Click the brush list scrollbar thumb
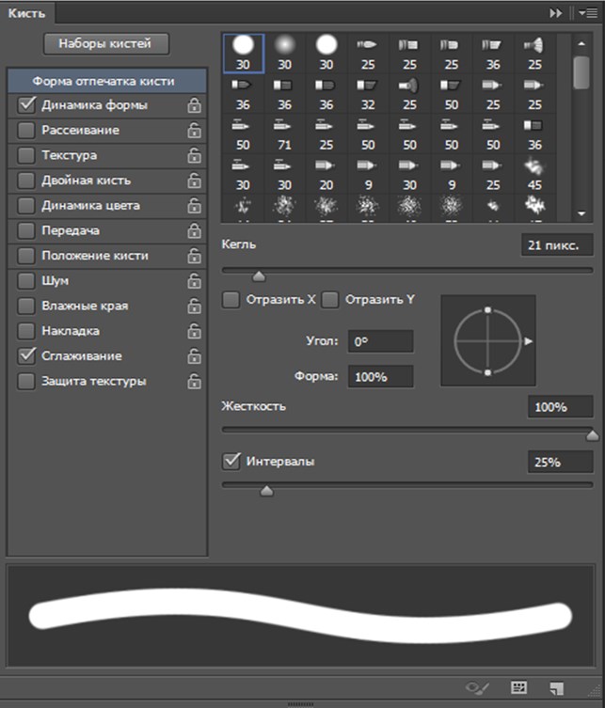605x708 pixels. [x=581, y=72]
